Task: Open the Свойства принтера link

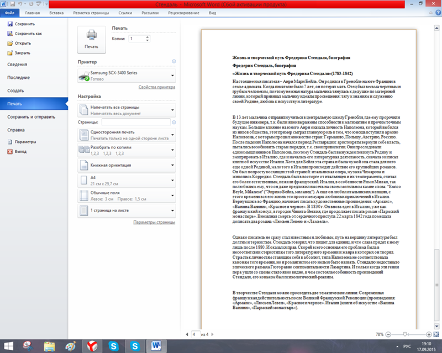Action: [x=156, y=87]
